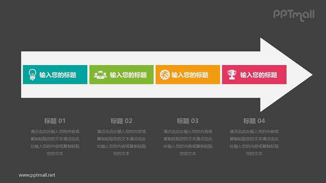Click the lightbulb icon in teal box
The height and width of the screenshot is (183, 326).
[x=32, y=75]
